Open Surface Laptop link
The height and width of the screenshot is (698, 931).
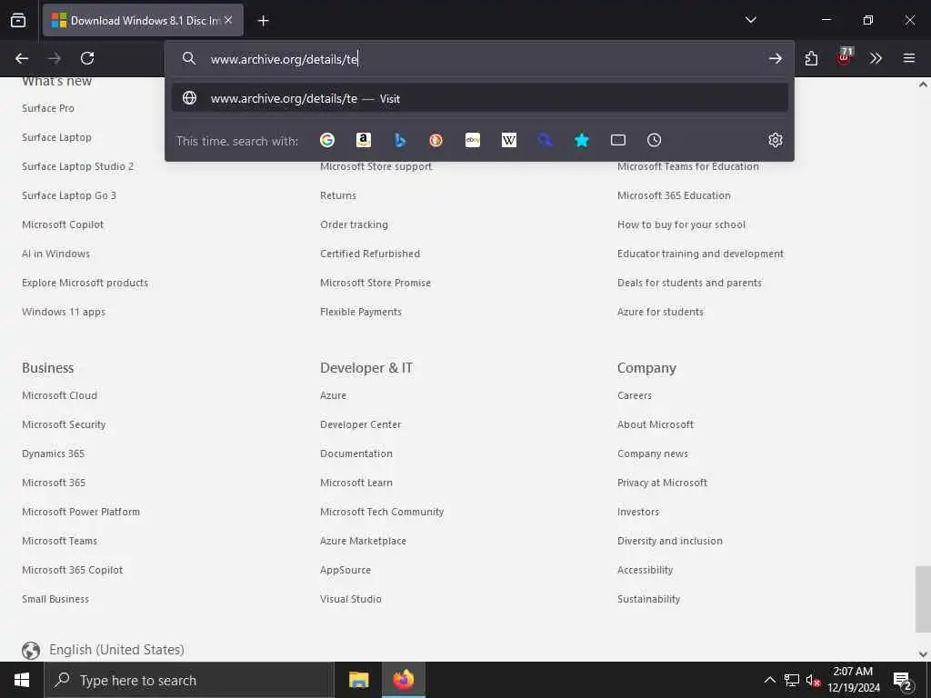click(x=56, y=137)
